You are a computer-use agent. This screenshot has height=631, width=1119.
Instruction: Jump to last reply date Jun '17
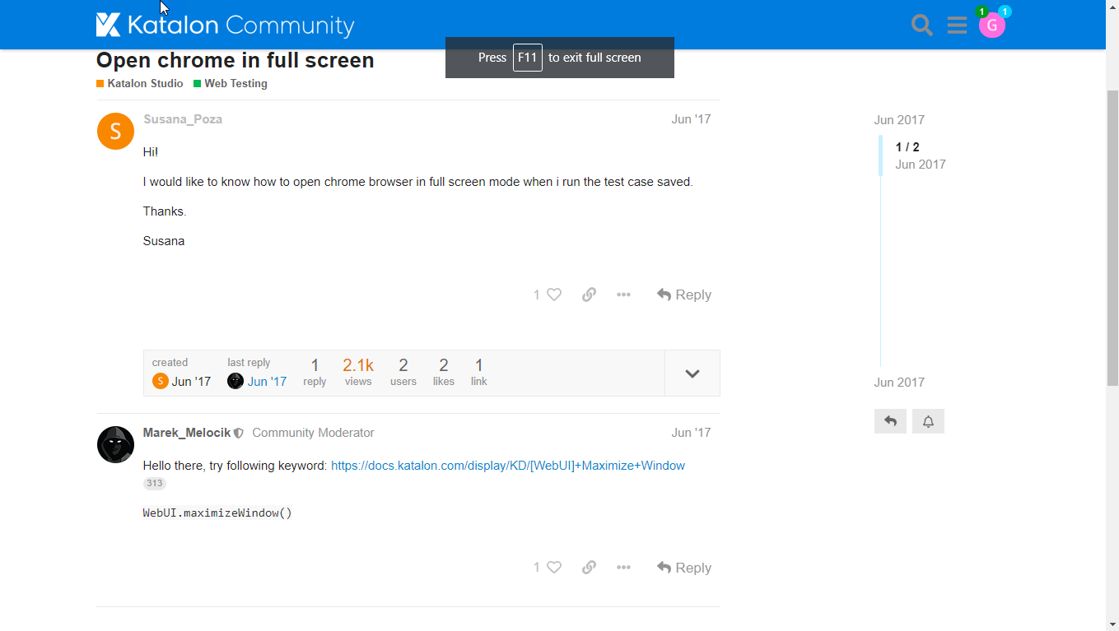267,382
